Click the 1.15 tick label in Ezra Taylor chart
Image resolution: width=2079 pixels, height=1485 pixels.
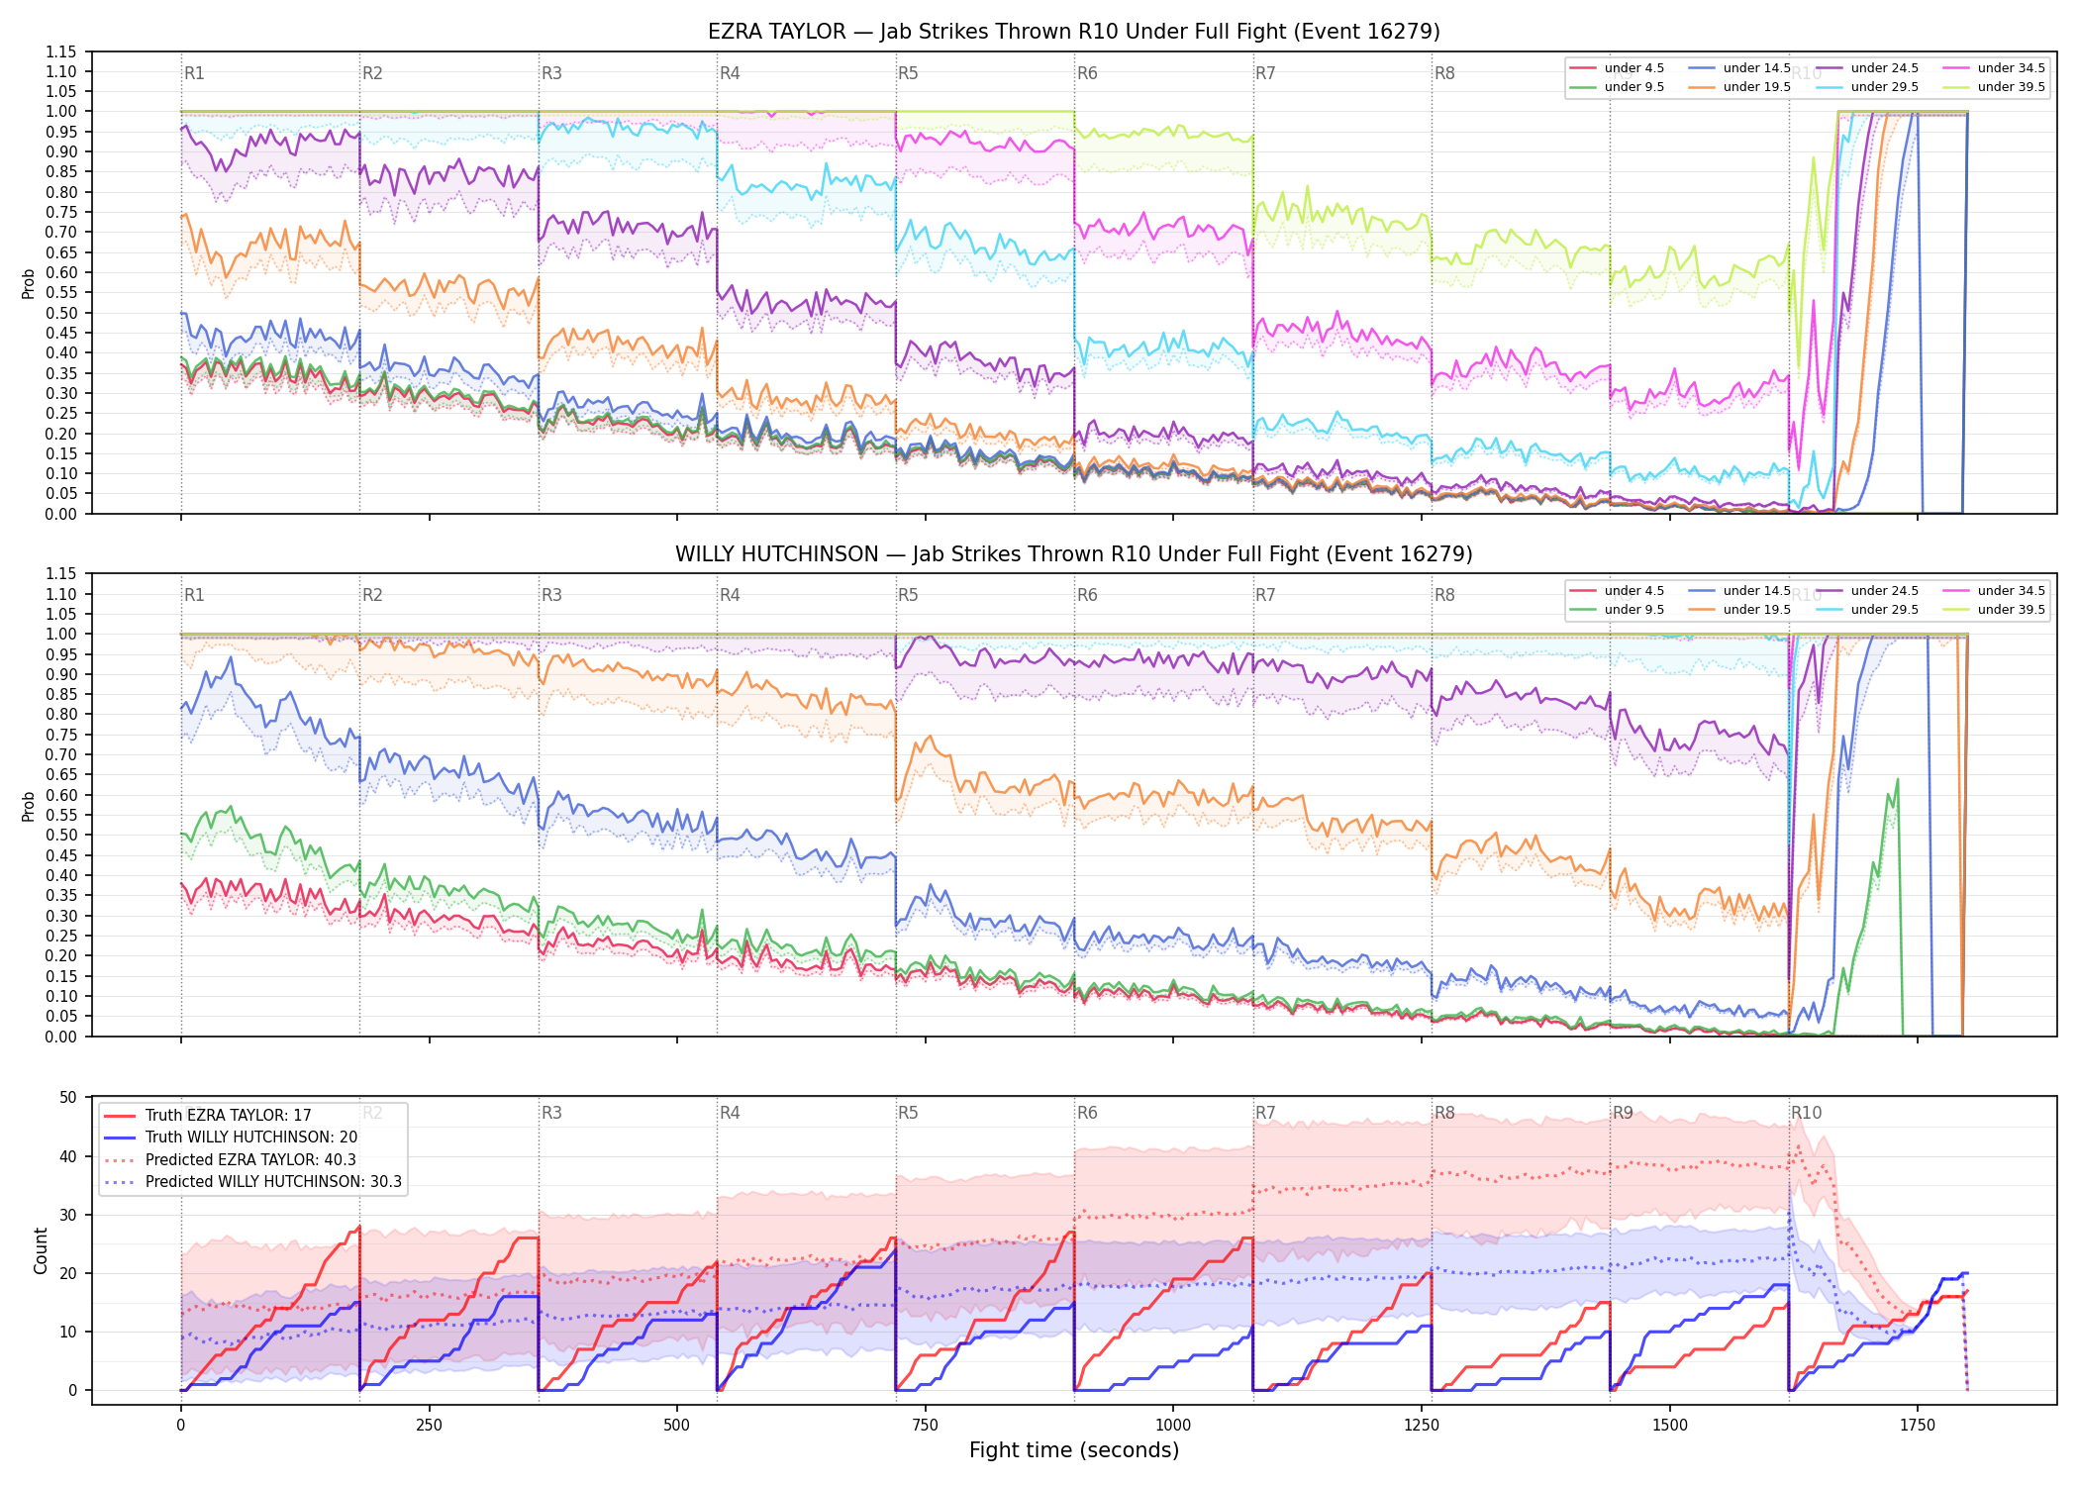pos(60,51)
